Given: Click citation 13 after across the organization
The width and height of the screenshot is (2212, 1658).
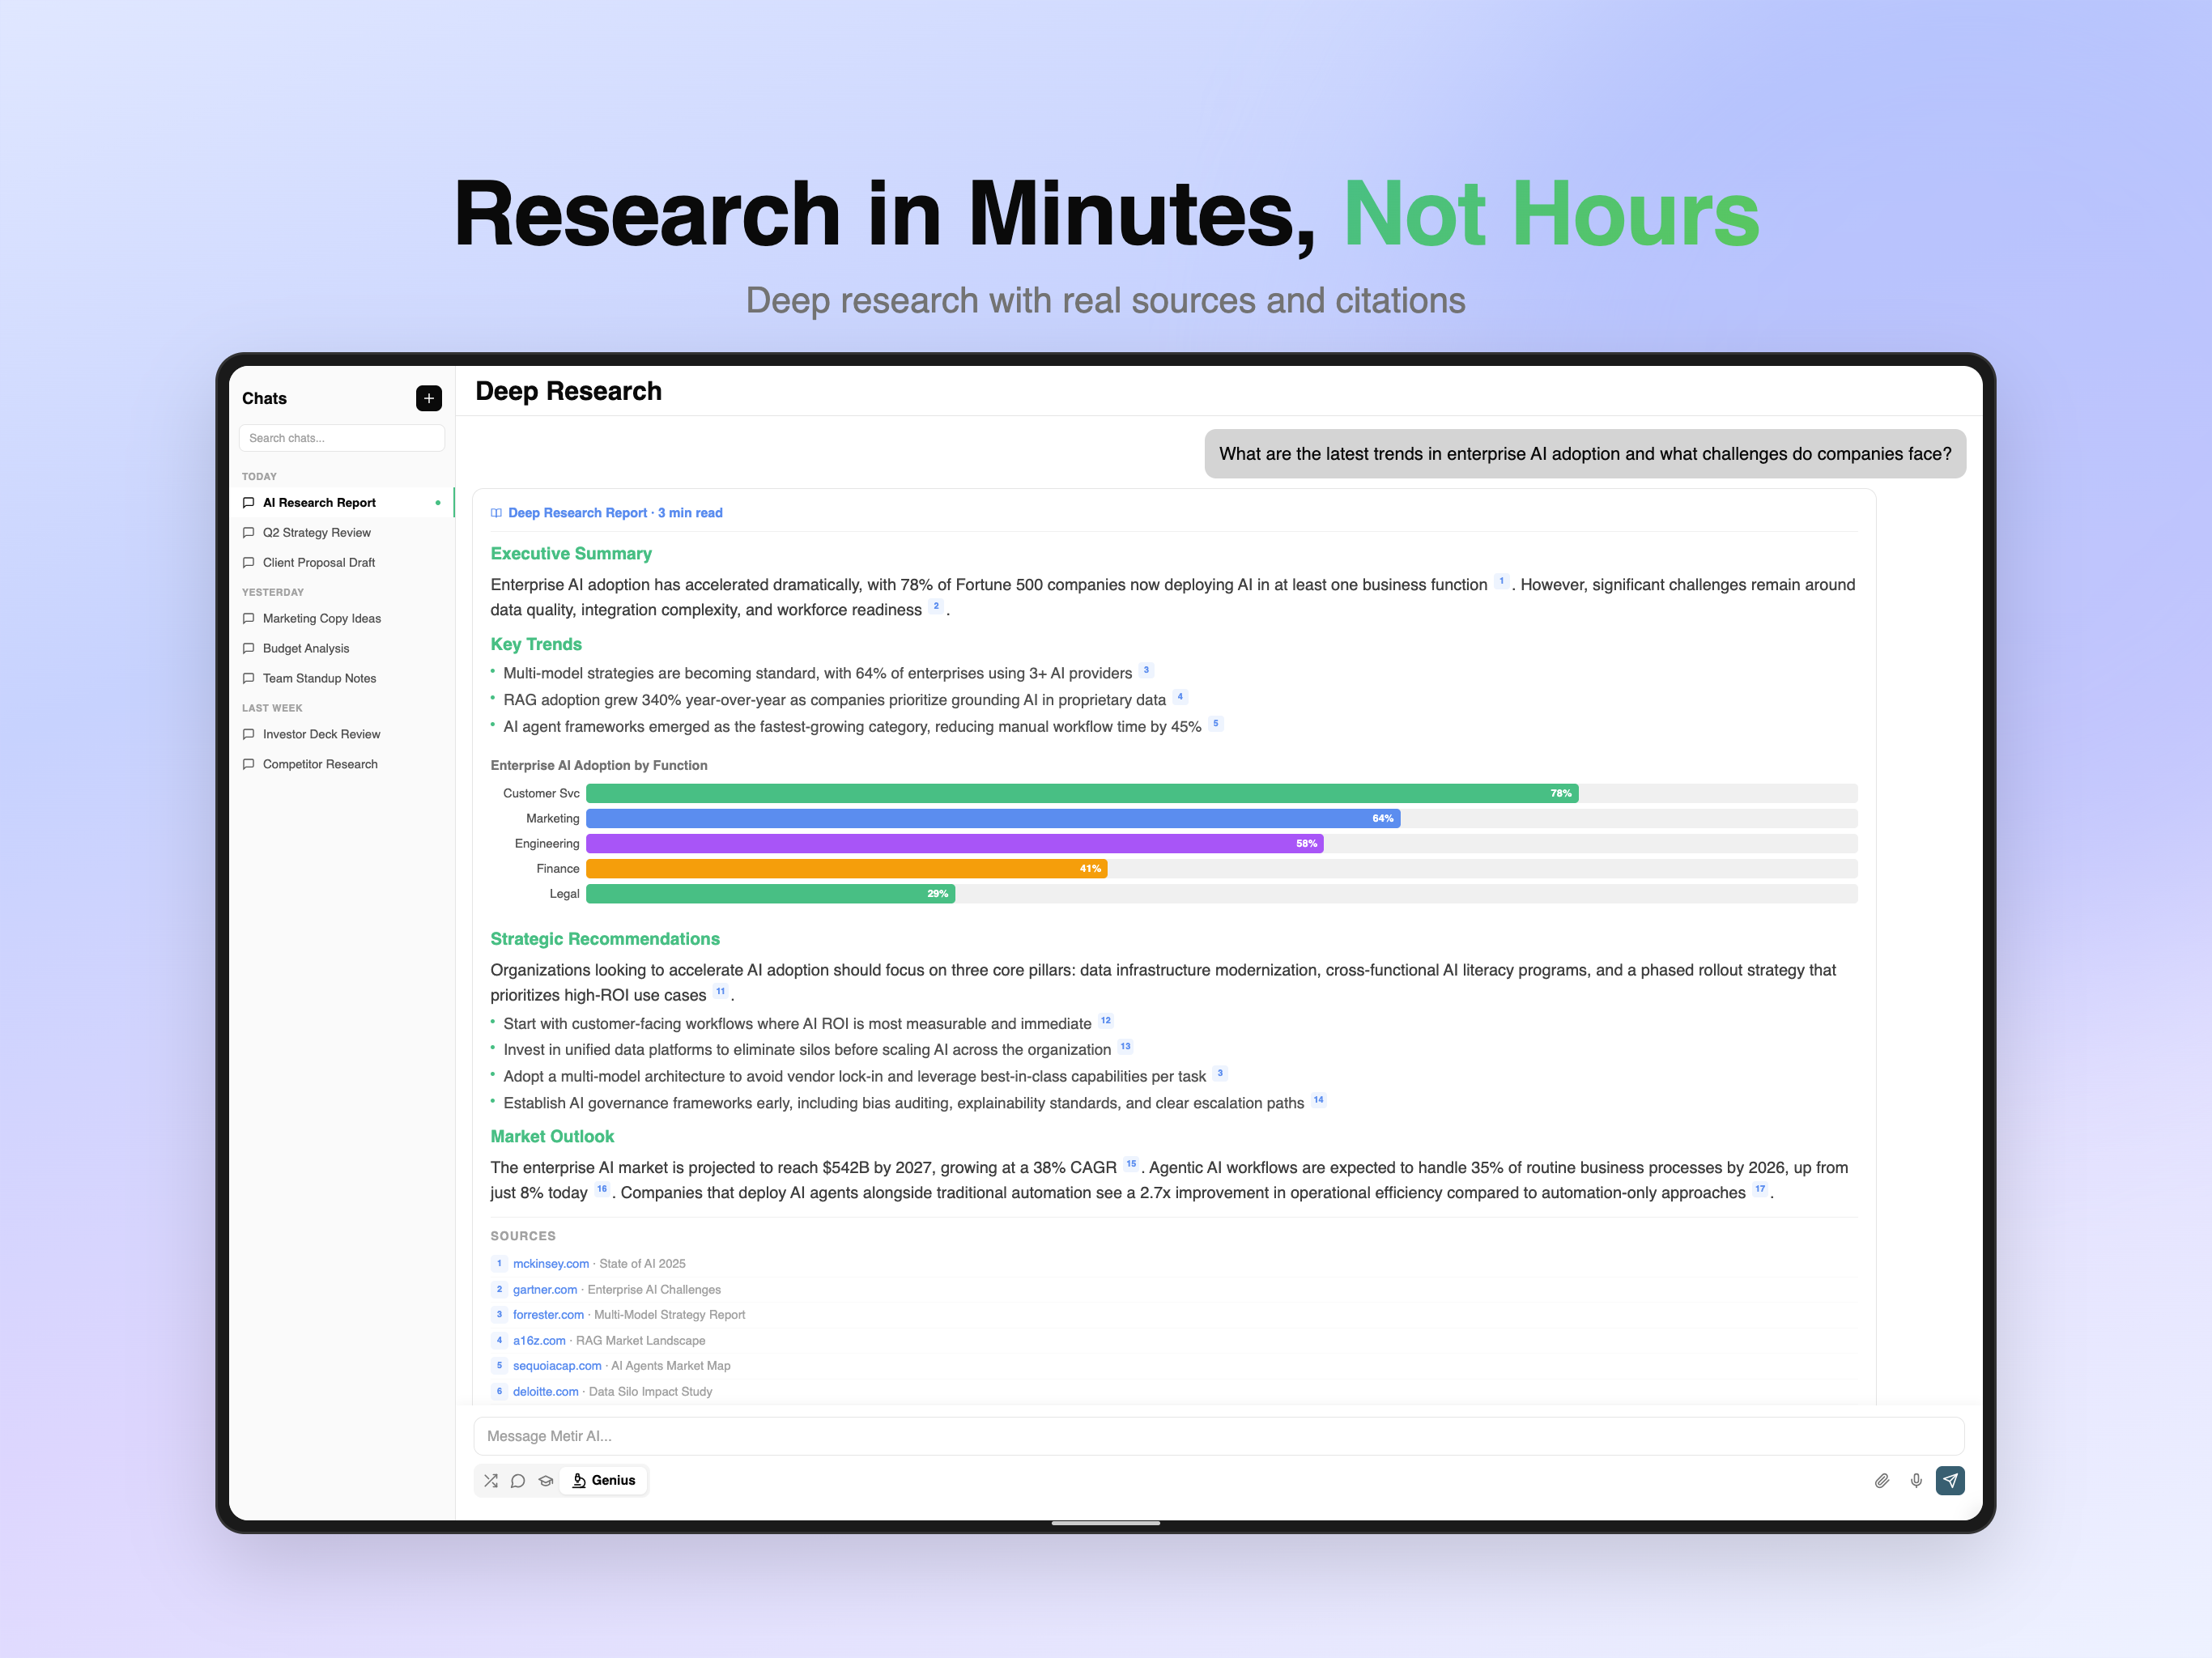Looking at the screenshot, I should coord(1125,1047).
